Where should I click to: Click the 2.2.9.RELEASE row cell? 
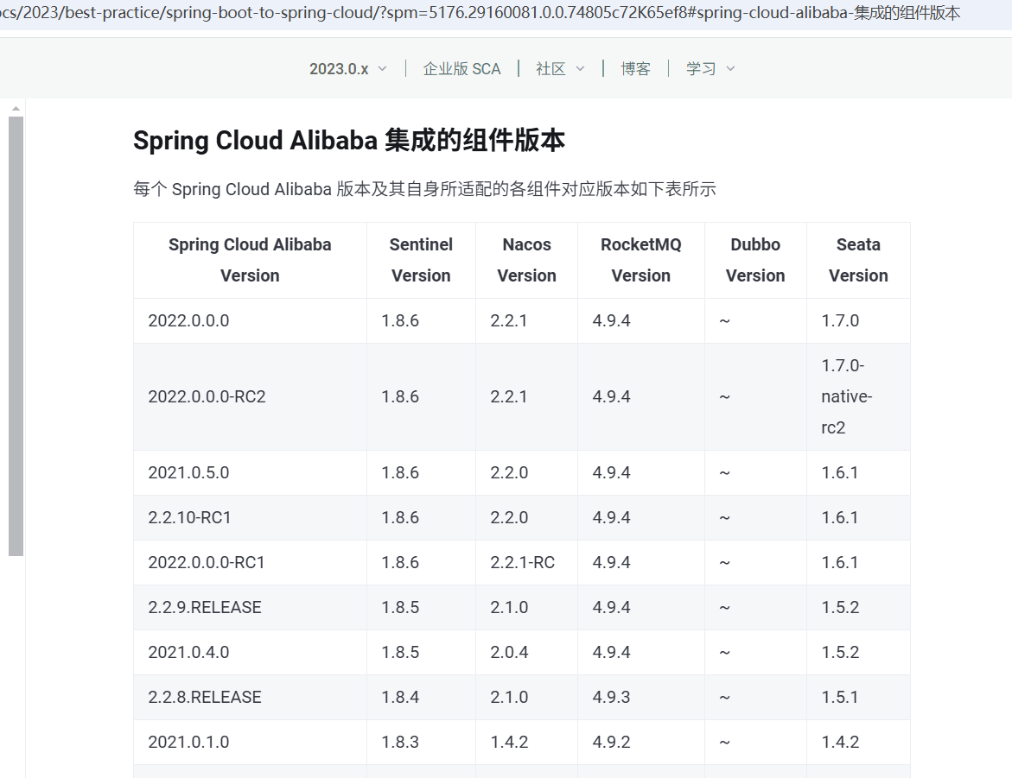pos(250,608)
